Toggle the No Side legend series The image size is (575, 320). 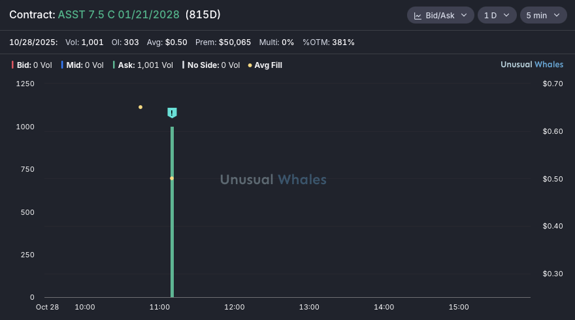click(211, 65)
